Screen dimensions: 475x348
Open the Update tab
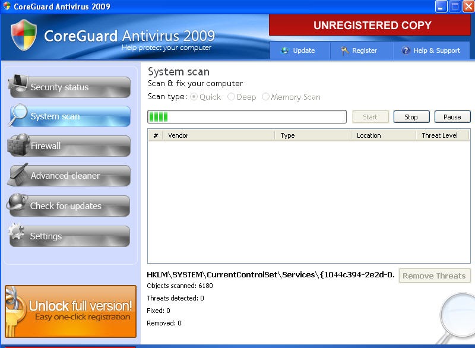pos(300,50)
